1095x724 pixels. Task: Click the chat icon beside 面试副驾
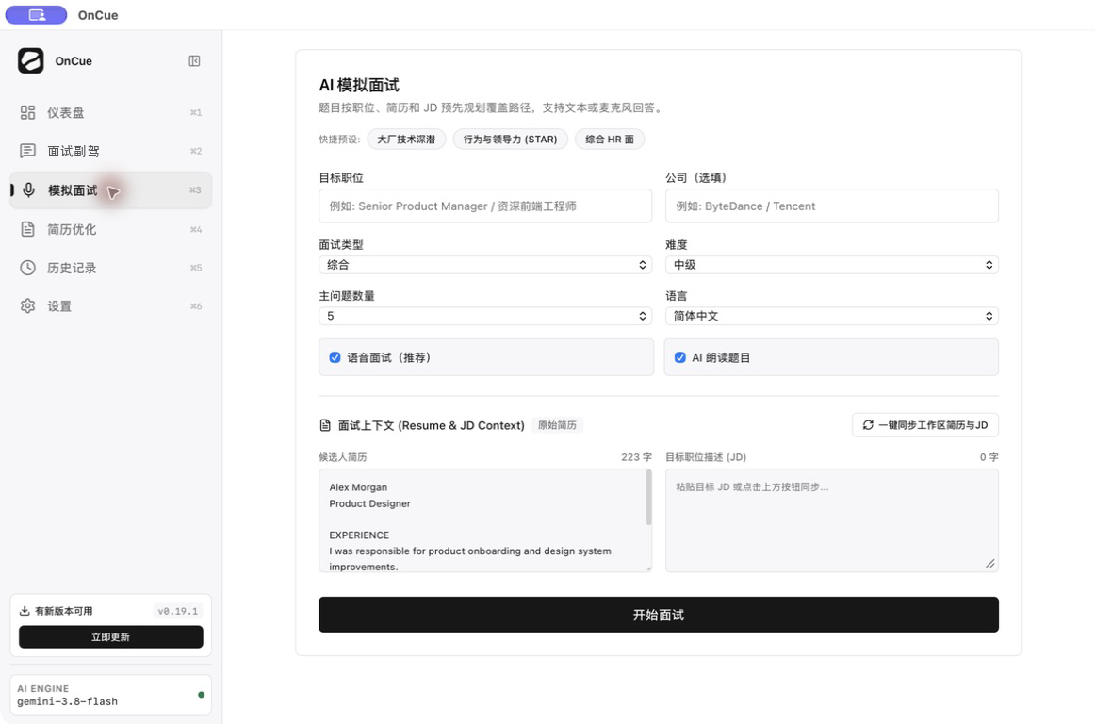coord(28,151)
